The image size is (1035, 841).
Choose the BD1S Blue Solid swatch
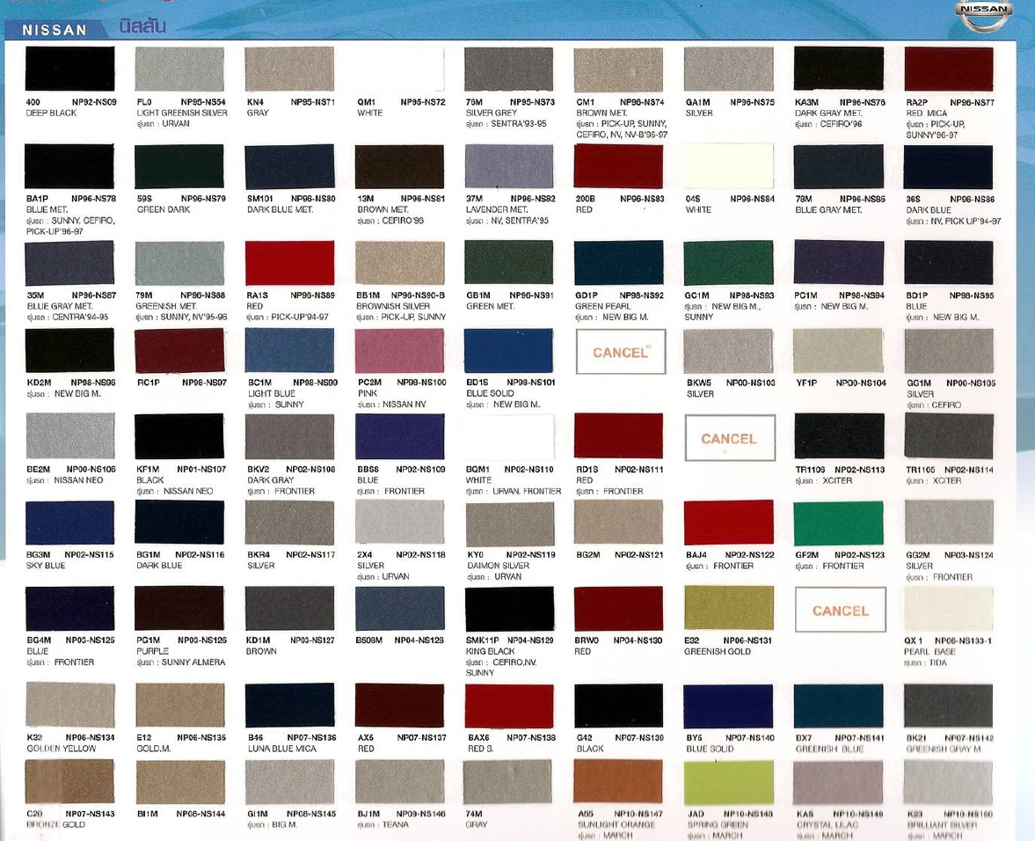coord(509,350)
